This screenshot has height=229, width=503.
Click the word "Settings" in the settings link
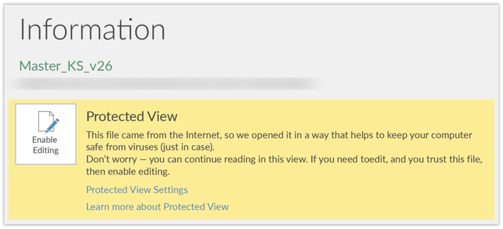click(x=171, y=190)
